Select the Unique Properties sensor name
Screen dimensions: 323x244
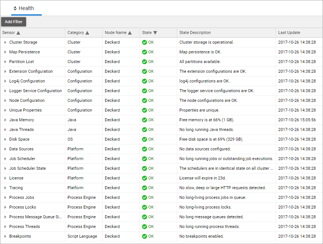coord(25,110)
